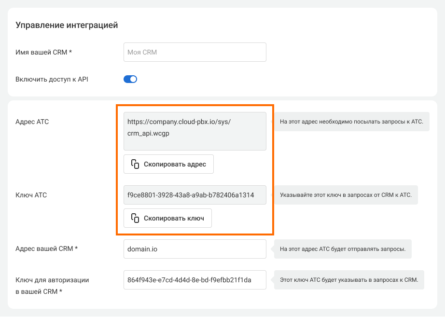
Task: Click the 'Адрес АТС' label
Action: (32, 122)
